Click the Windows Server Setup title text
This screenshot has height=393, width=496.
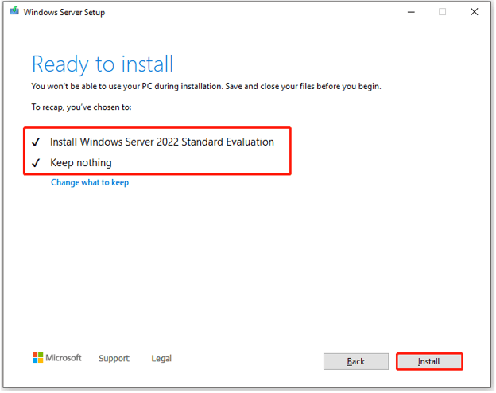coord(64,13)
